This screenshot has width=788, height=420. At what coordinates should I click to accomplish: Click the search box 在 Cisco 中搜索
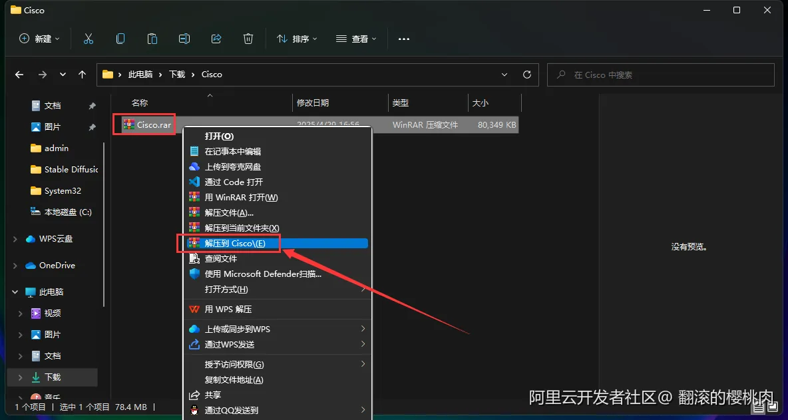[660, 75]
